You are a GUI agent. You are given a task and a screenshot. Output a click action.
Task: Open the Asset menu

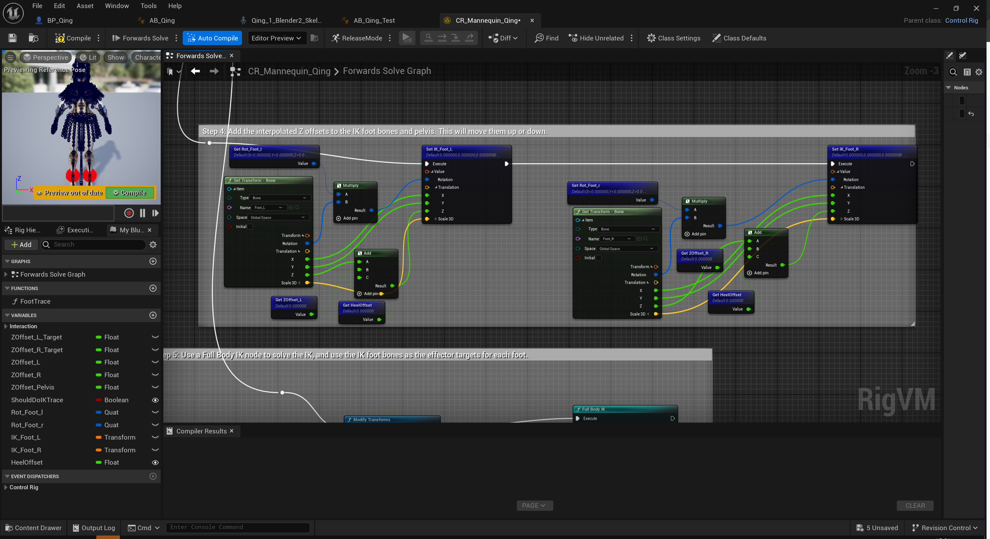(85, 6)
